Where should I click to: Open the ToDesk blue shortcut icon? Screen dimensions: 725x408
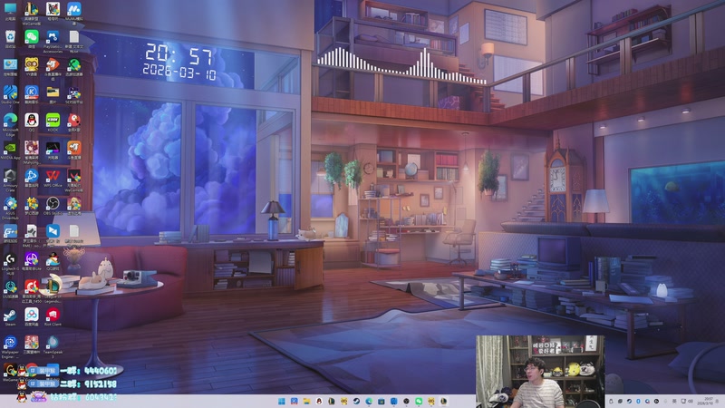point(53,233)
